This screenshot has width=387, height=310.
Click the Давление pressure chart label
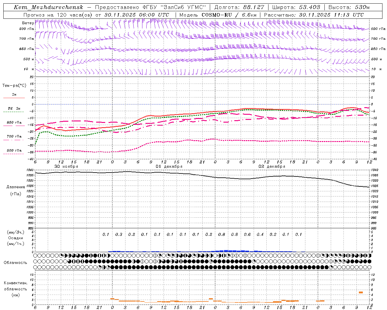pyautogui.click(x=16, y=187)
